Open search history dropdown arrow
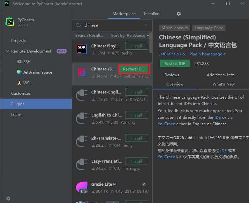The image size is (249, 203). pyautogui.click(x=80, y=25)
